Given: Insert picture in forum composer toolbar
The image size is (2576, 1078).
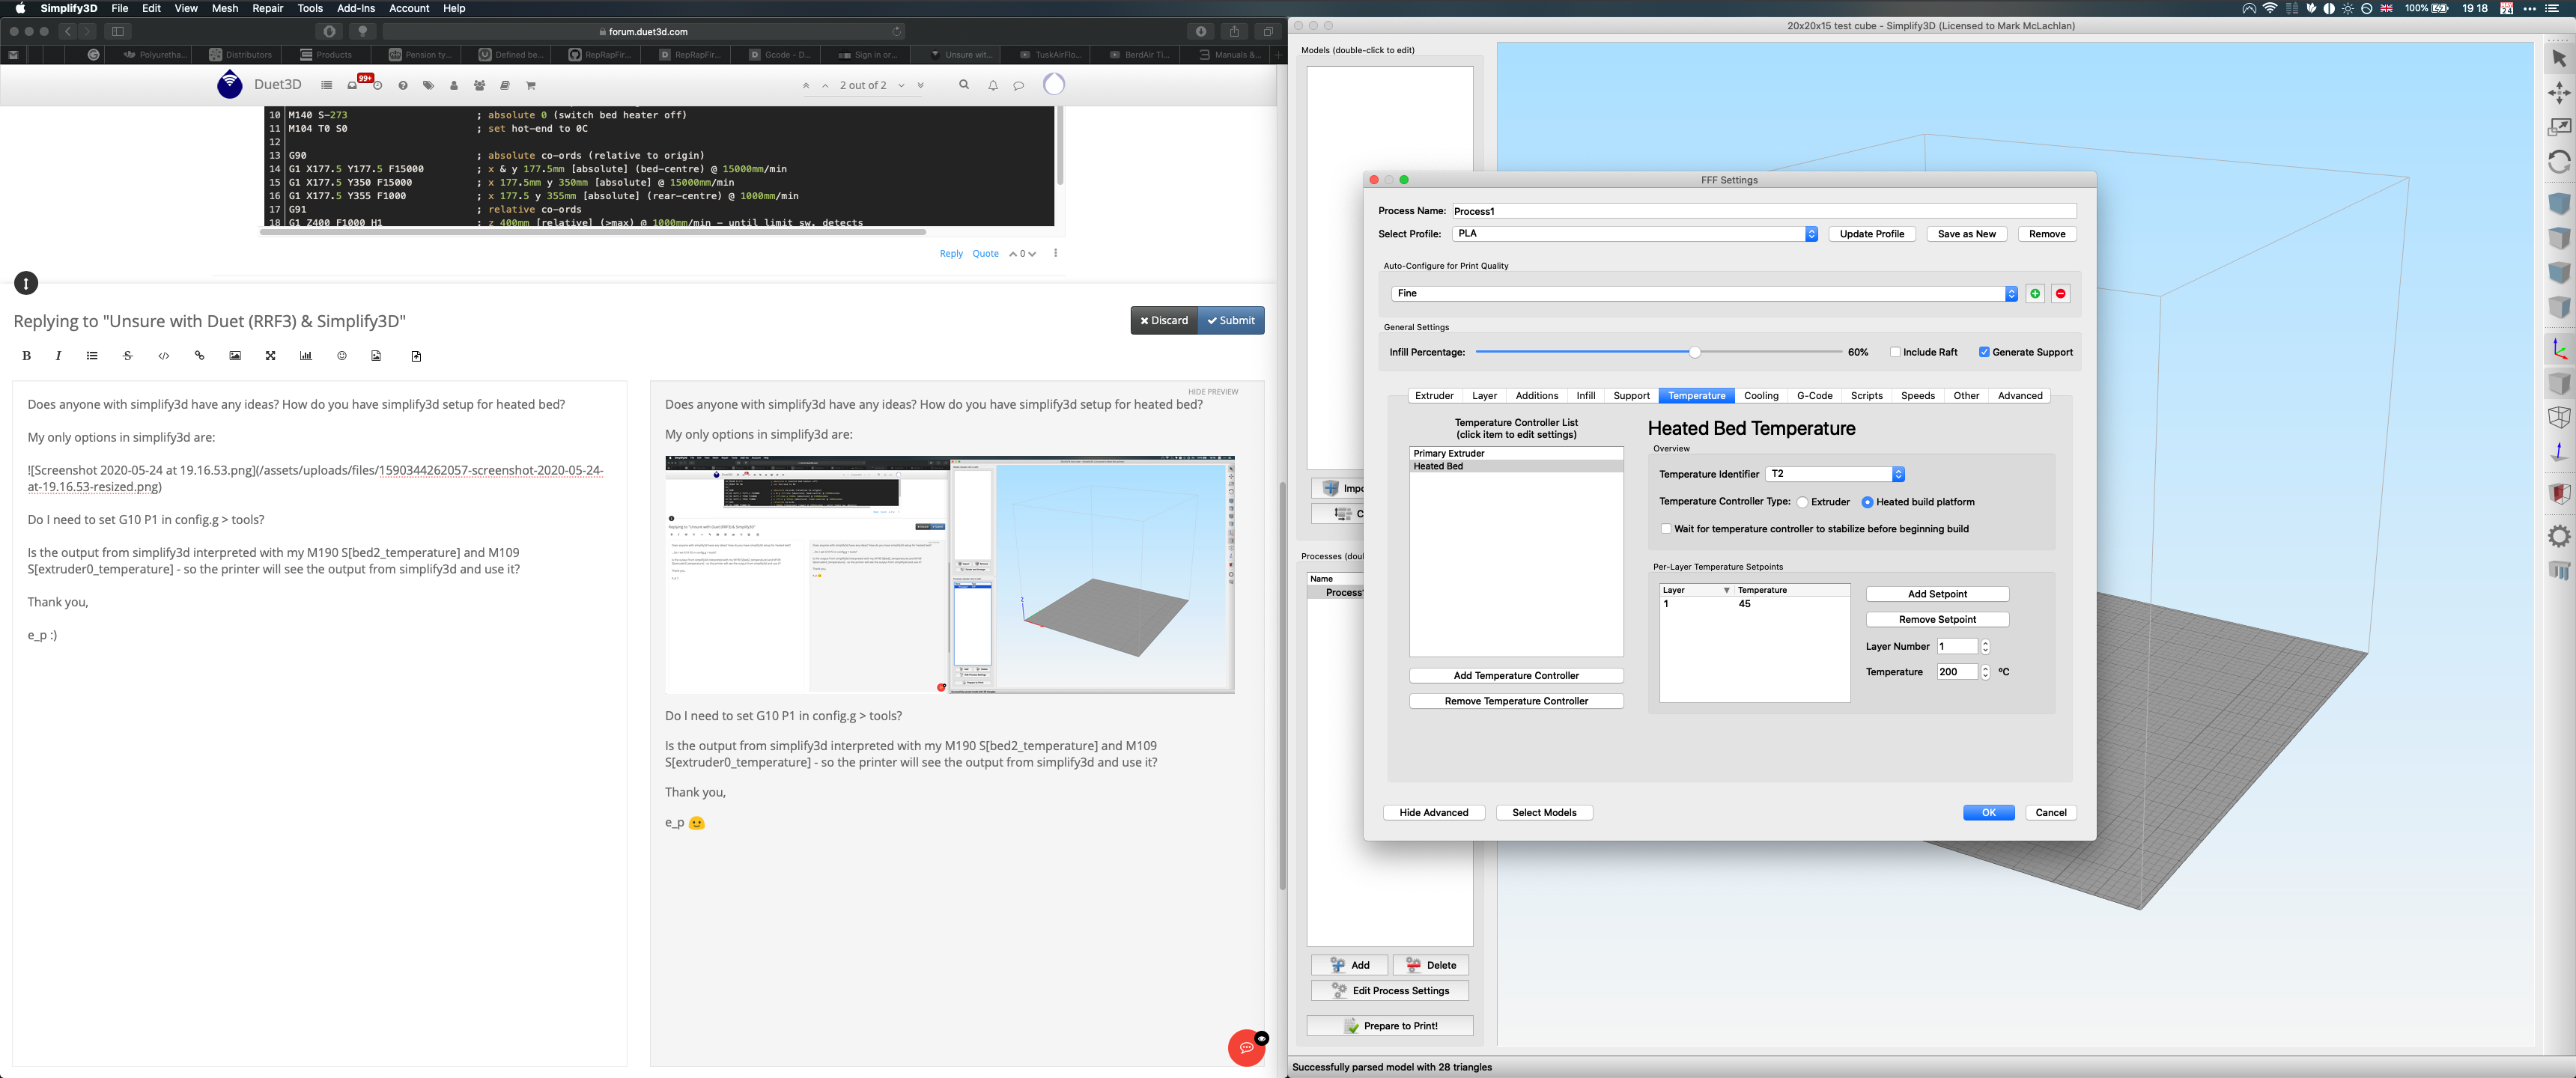Looking at the screenshot, I should [235, 356].
